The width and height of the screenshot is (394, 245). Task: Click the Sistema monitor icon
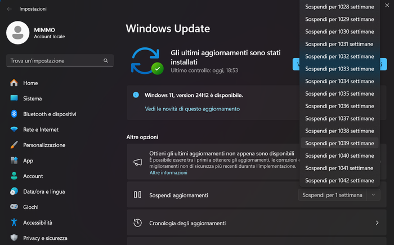[x=14, y=99]
